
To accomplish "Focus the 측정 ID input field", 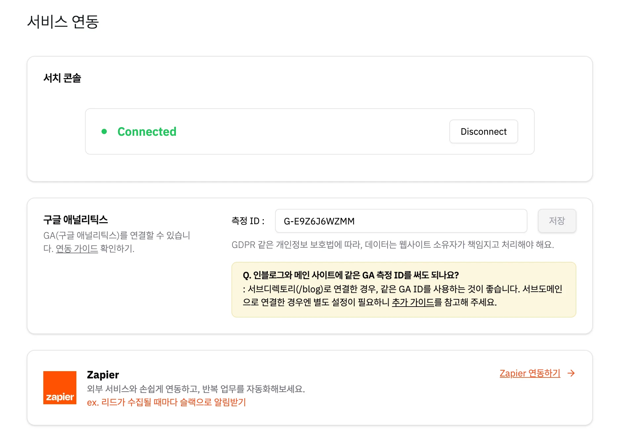I will pos(401,221).
